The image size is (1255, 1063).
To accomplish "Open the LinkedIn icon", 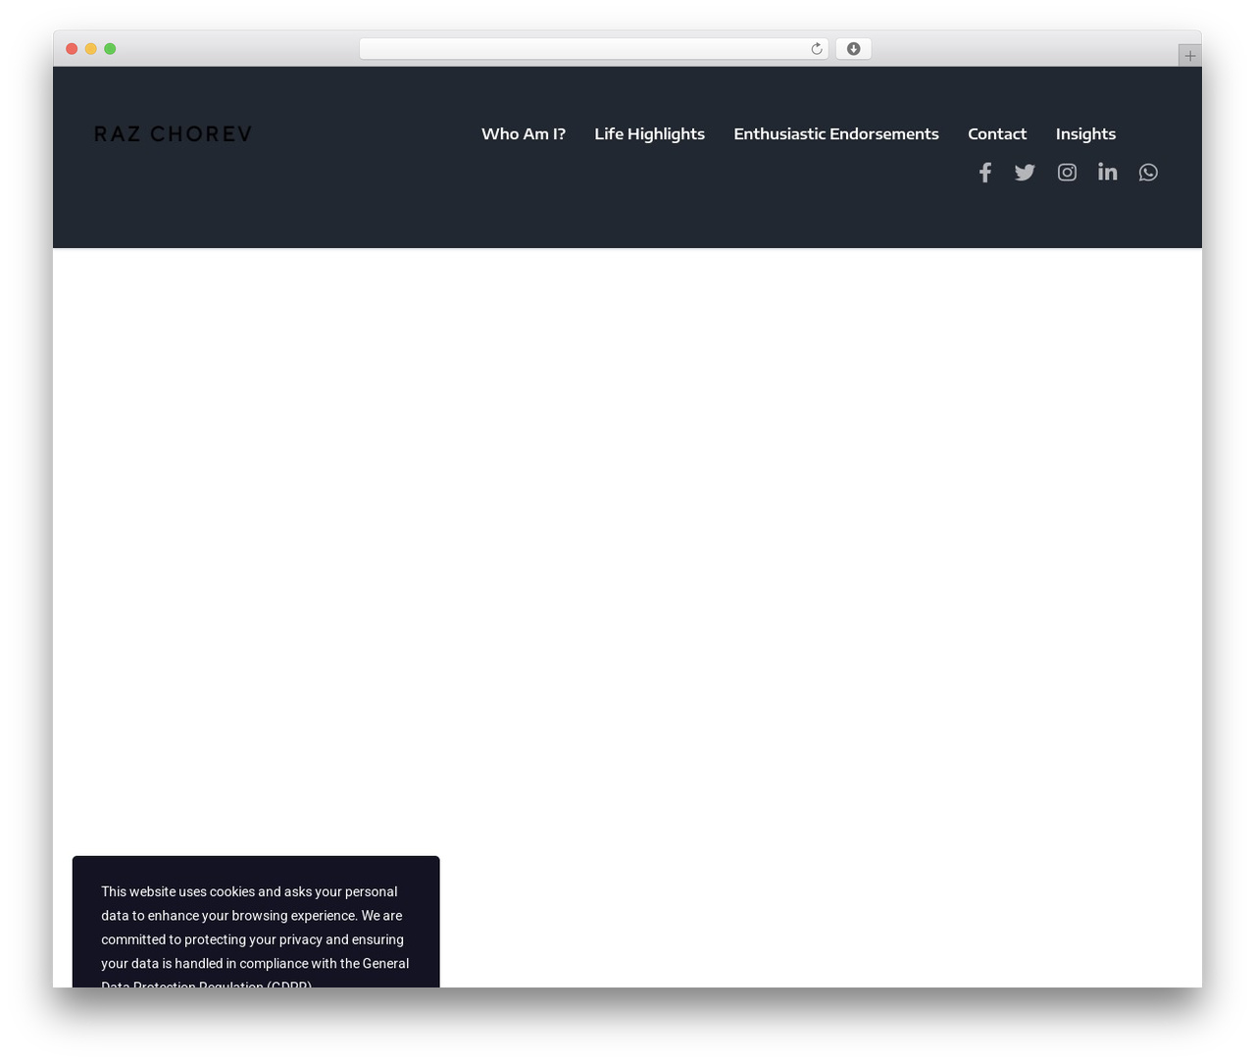I will (x=1108, y=172).
